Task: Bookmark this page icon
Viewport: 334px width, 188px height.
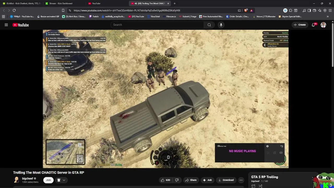Action: click(x=63, y=10)
